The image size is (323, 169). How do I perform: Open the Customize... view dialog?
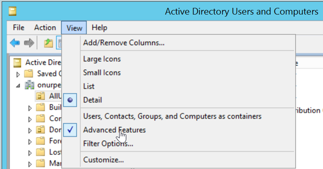178,160
